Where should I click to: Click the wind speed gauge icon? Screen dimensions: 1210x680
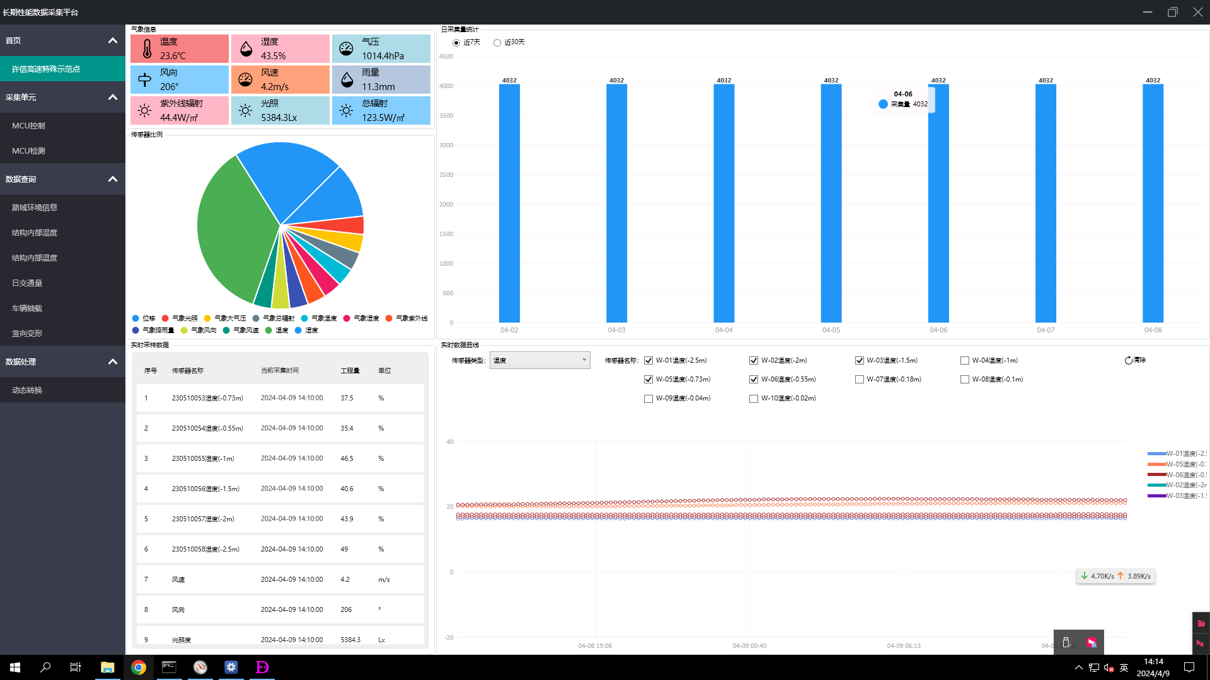point(245,80)
